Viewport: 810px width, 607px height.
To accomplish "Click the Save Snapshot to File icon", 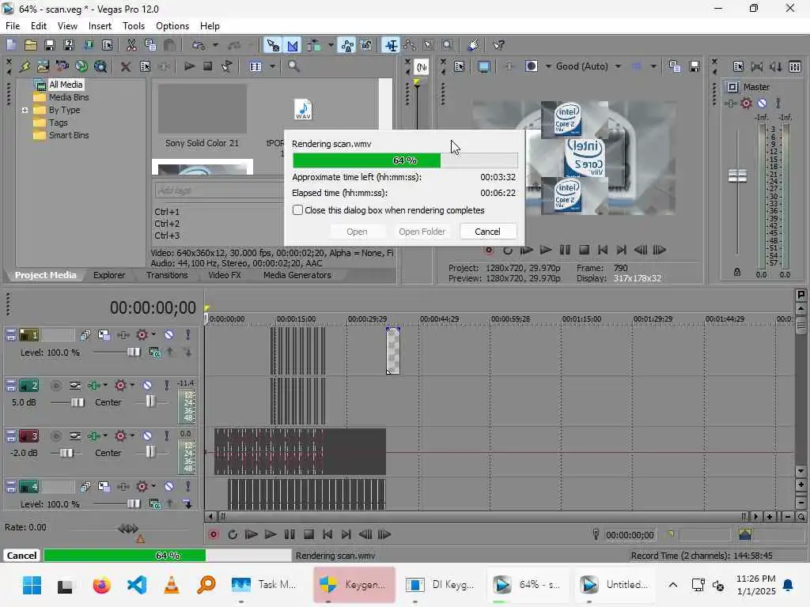I will pyautogui.click(x=695, y=66).
